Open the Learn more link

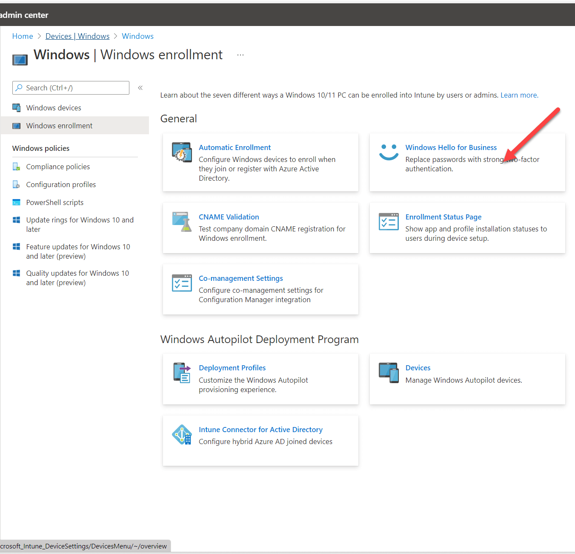(518, 95)
